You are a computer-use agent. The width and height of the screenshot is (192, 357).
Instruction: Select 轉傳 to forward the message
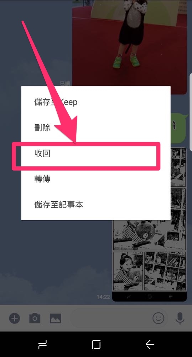96,179
